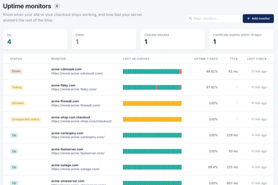
Task: Open the Down summary card
Action: coord(104,39)
